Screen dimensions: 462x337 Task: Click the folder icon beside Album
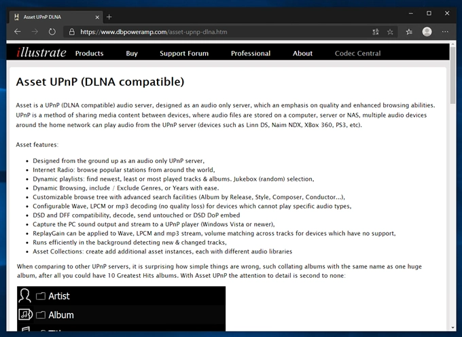click(41, 315)
